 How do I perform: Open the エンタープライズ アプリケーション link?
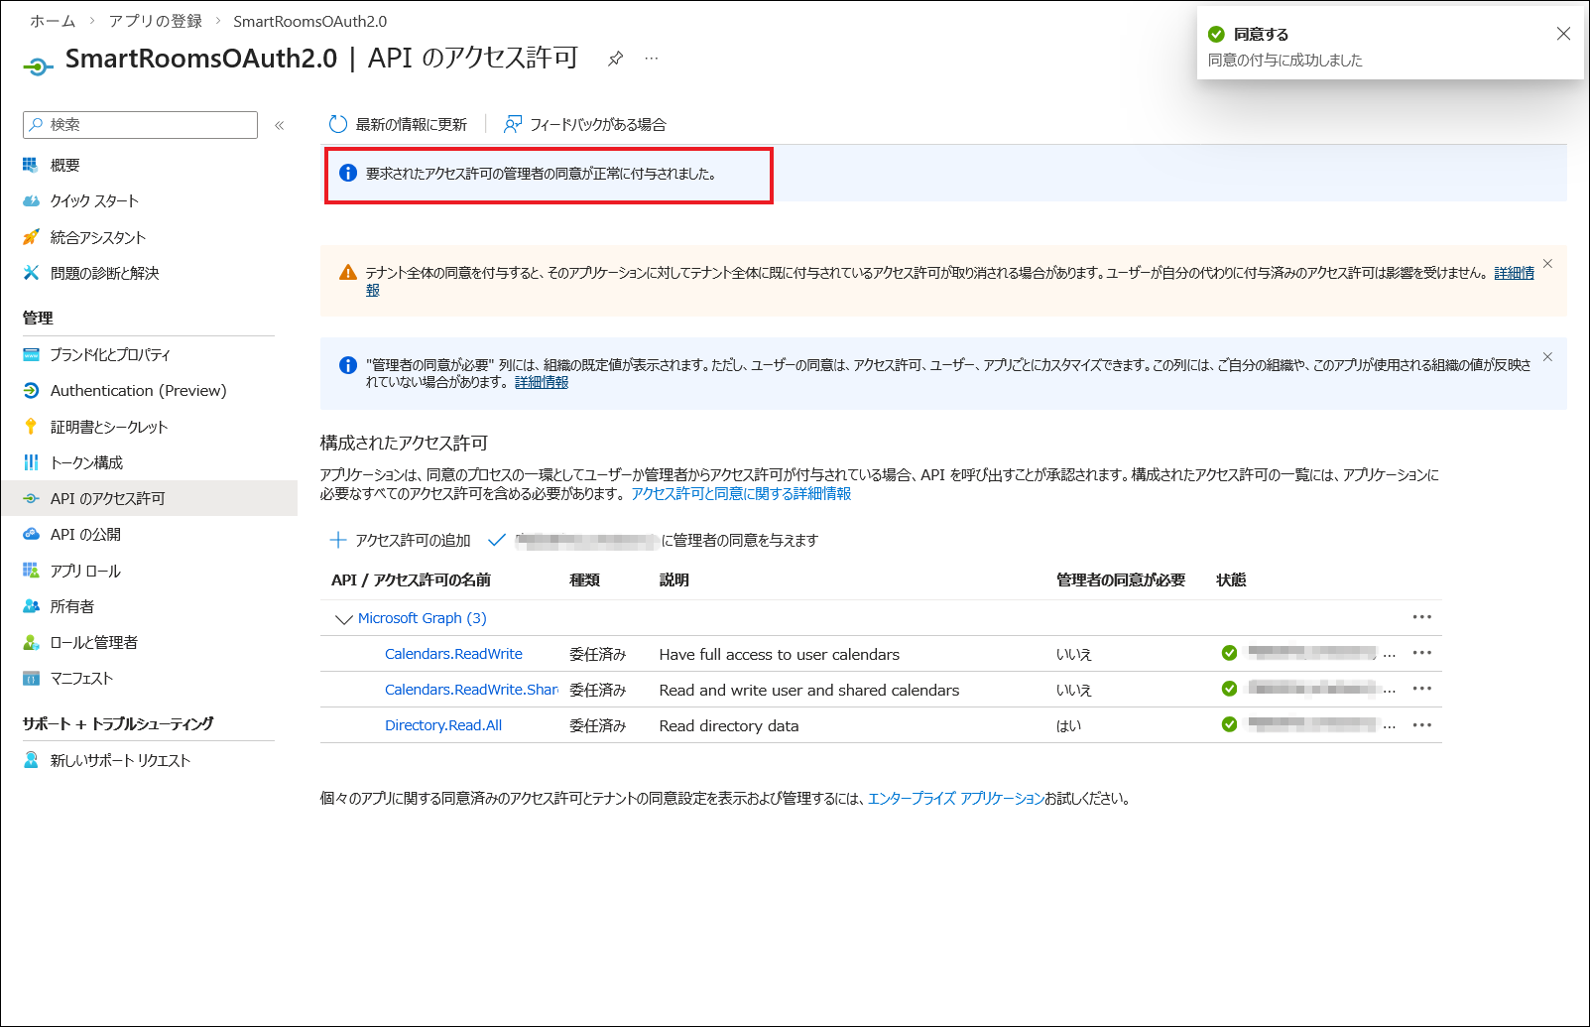955,798
